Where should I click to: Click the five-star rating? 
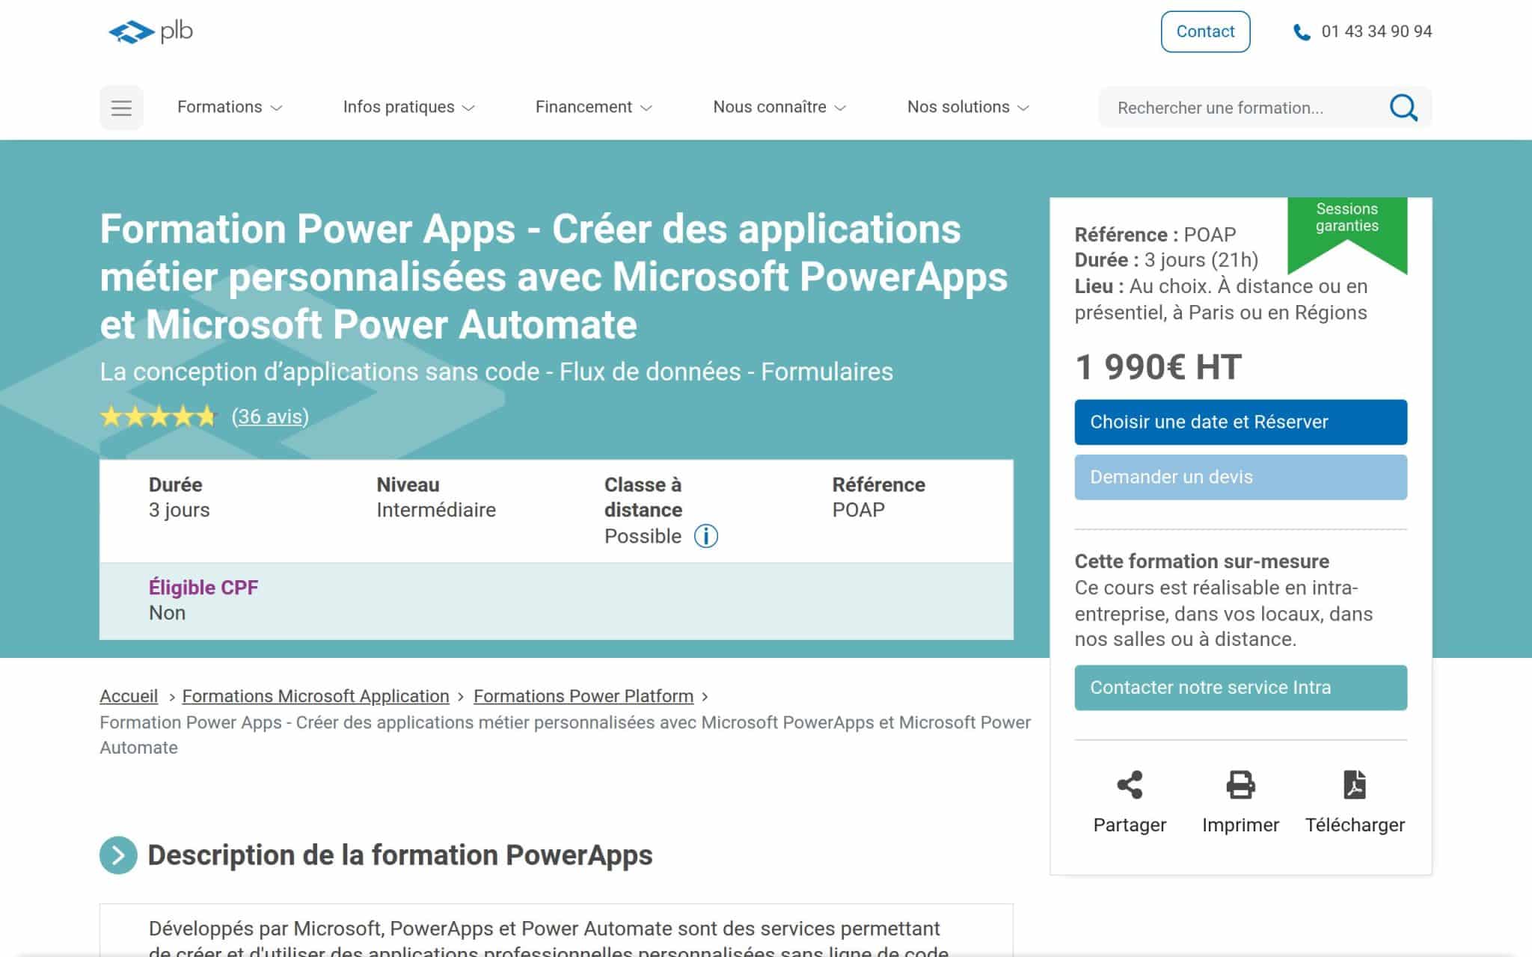tap(158, 416)
